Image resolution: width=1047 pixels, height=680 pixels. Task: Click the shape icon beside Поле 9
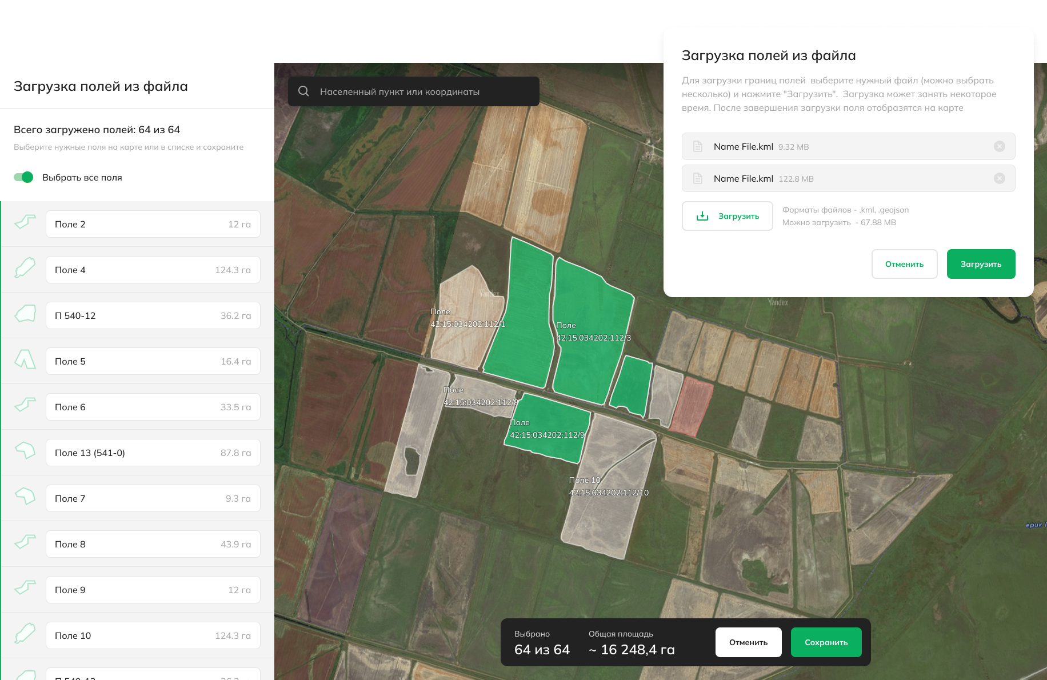pos(25,587)
